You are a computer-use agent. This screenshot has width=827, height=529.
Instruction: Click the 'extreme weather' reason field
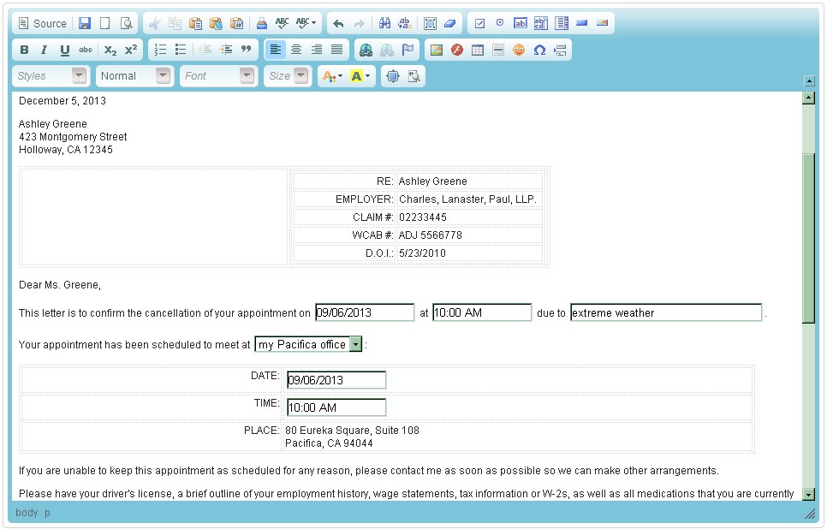click(x=665, y=313)
